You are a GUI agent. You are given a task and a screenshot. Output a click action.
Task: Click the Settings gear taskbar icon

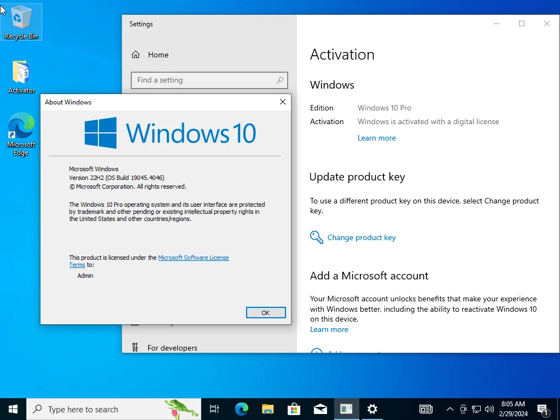coord(372,409)
